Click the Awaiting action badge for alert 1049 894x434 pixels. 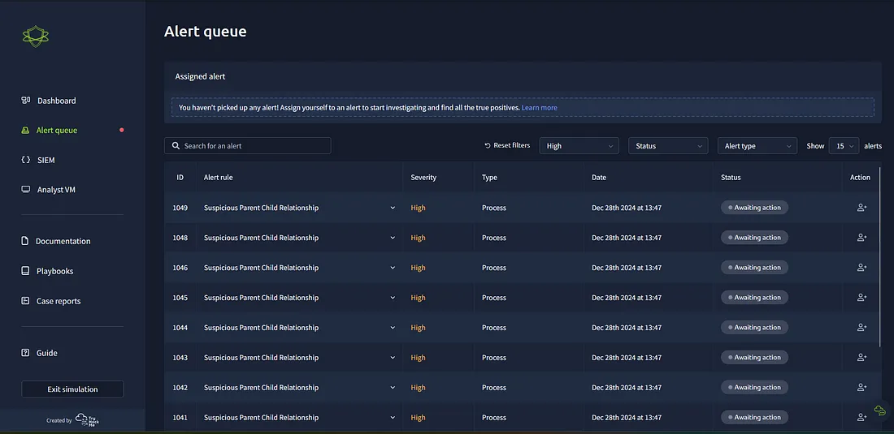[754, 208]
